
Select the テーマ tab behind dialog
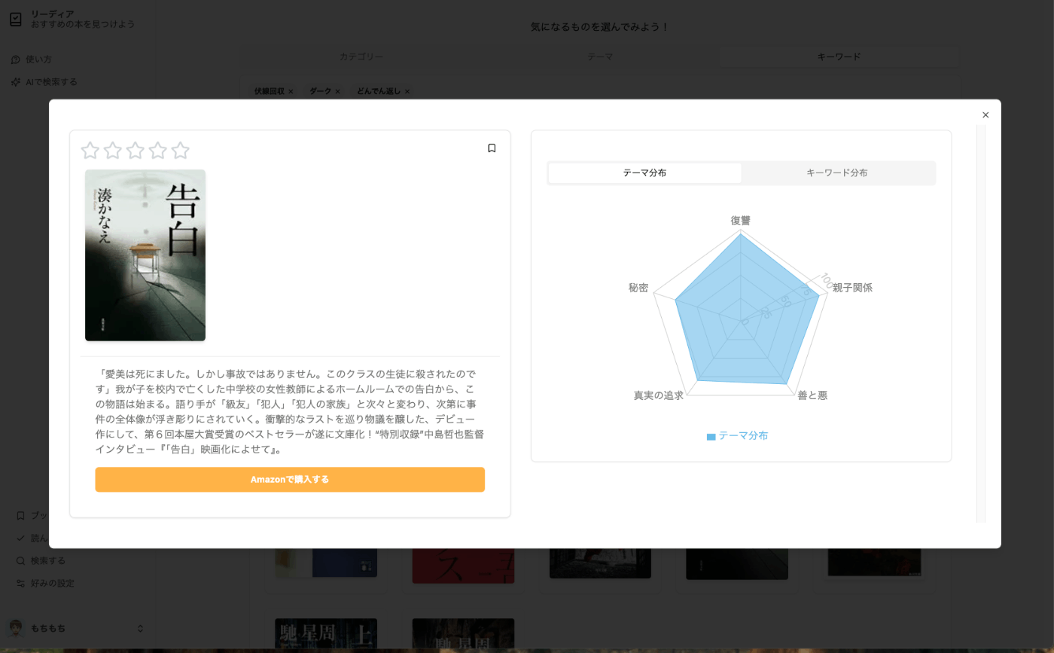(x=600, y=56)
